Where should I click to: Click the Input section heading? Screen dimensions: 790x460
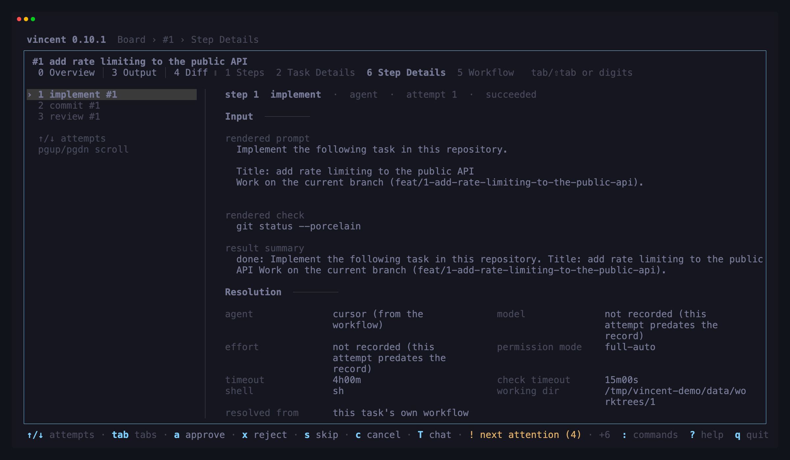pos(239,117)
